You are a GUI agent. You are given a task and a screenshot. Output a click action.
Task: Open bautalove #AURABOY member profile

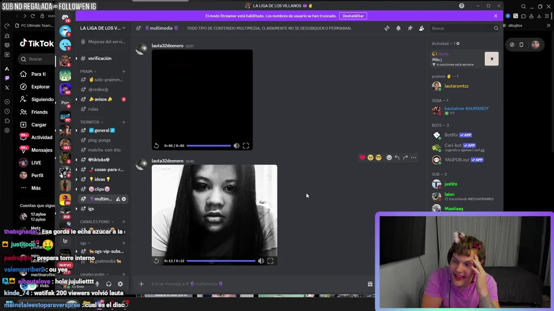465,110
